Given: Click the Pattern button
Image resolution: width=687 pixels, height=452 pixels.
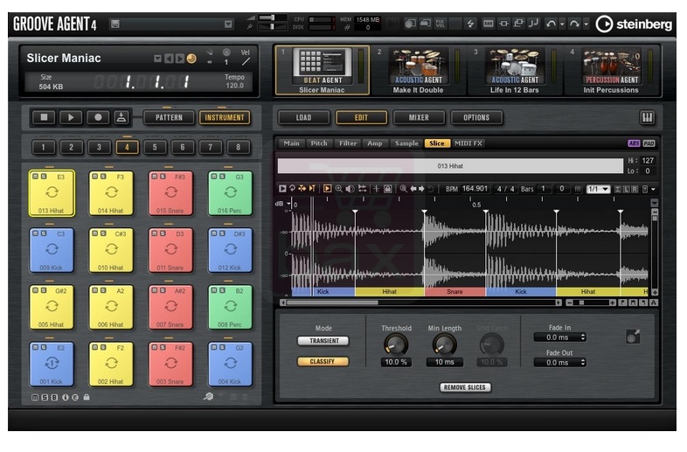Looking at the screenshot, I should tap(169, 117).
